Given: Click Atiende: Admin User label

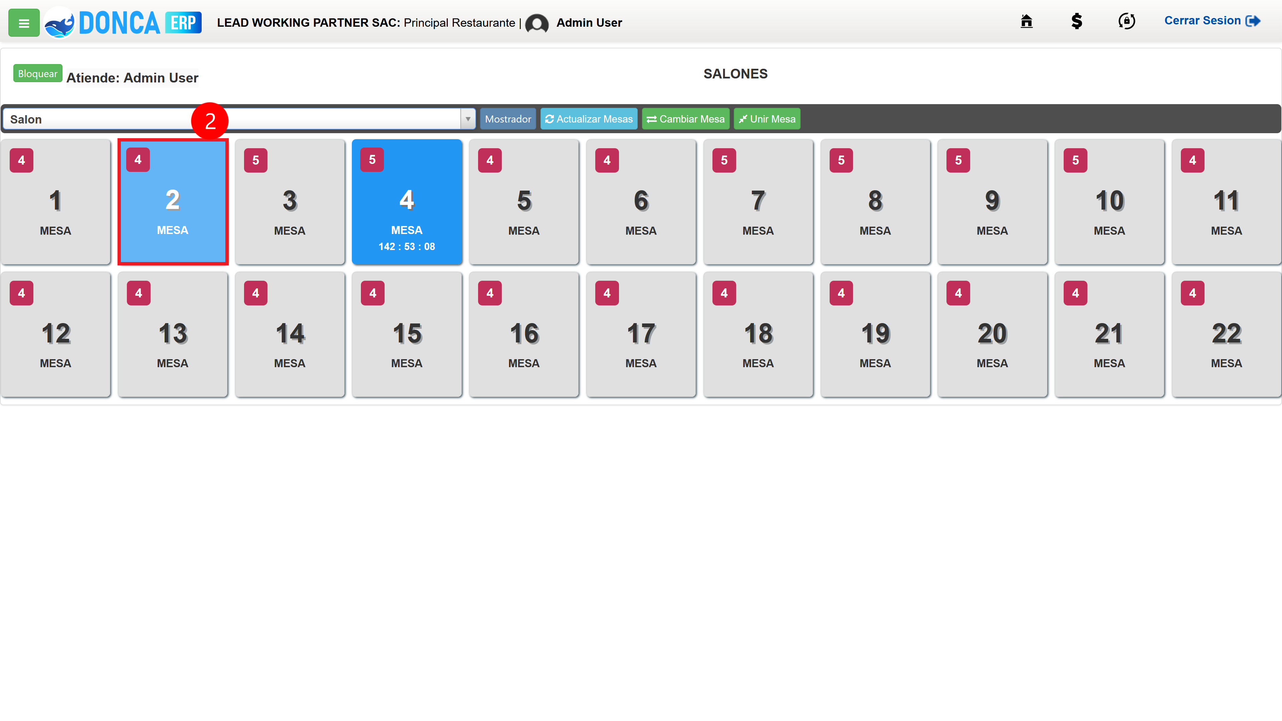Looking at the screenshot, I should 133,78.
